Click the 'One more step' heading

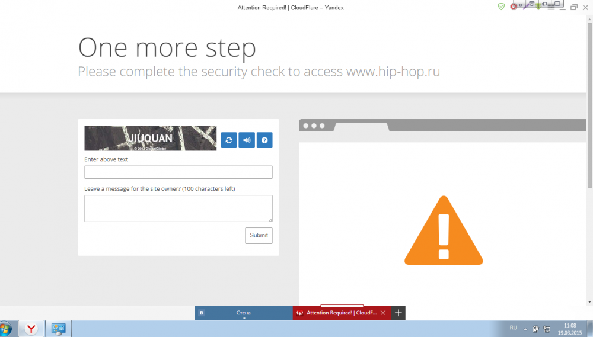point(167,48)
